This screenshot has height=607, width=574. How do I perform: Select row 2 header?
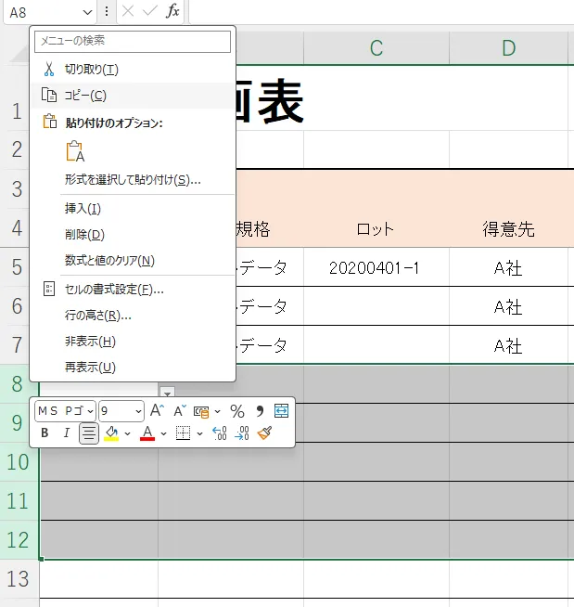tap(17, 149)
